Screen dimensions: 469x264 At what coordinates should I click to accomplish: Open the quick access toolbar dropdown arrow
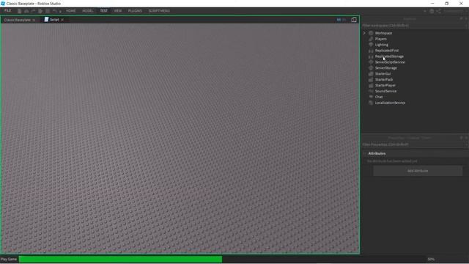[x=60, y=11]
